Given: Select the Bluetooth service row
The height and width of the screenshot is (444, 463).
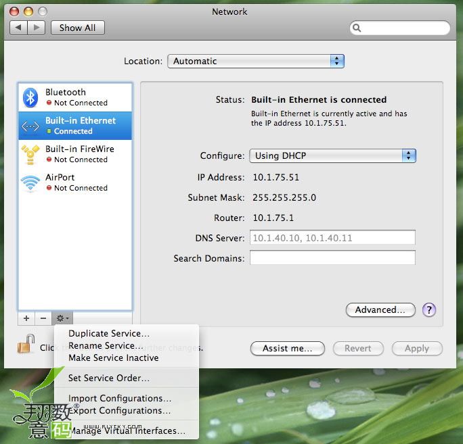Looking at the screenshot, I should [75, 97].
